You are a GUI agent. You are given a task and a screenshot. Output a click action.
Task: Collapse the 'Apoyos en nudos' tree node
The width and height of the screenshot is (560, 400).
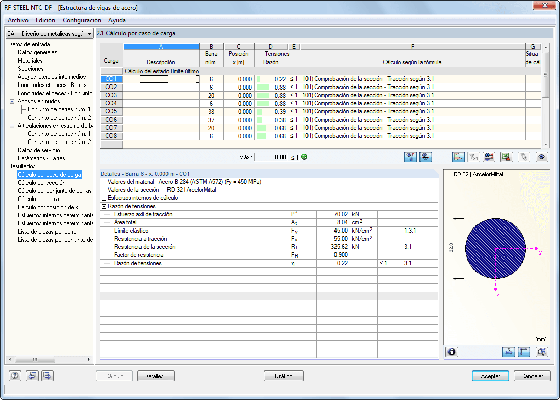[12, 101]
